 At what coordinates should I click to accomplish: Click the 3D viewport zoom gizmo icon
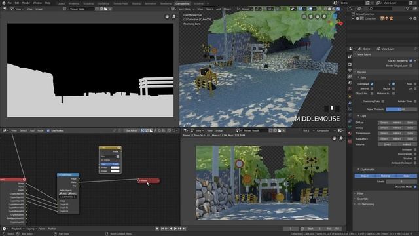coord(324,16)
